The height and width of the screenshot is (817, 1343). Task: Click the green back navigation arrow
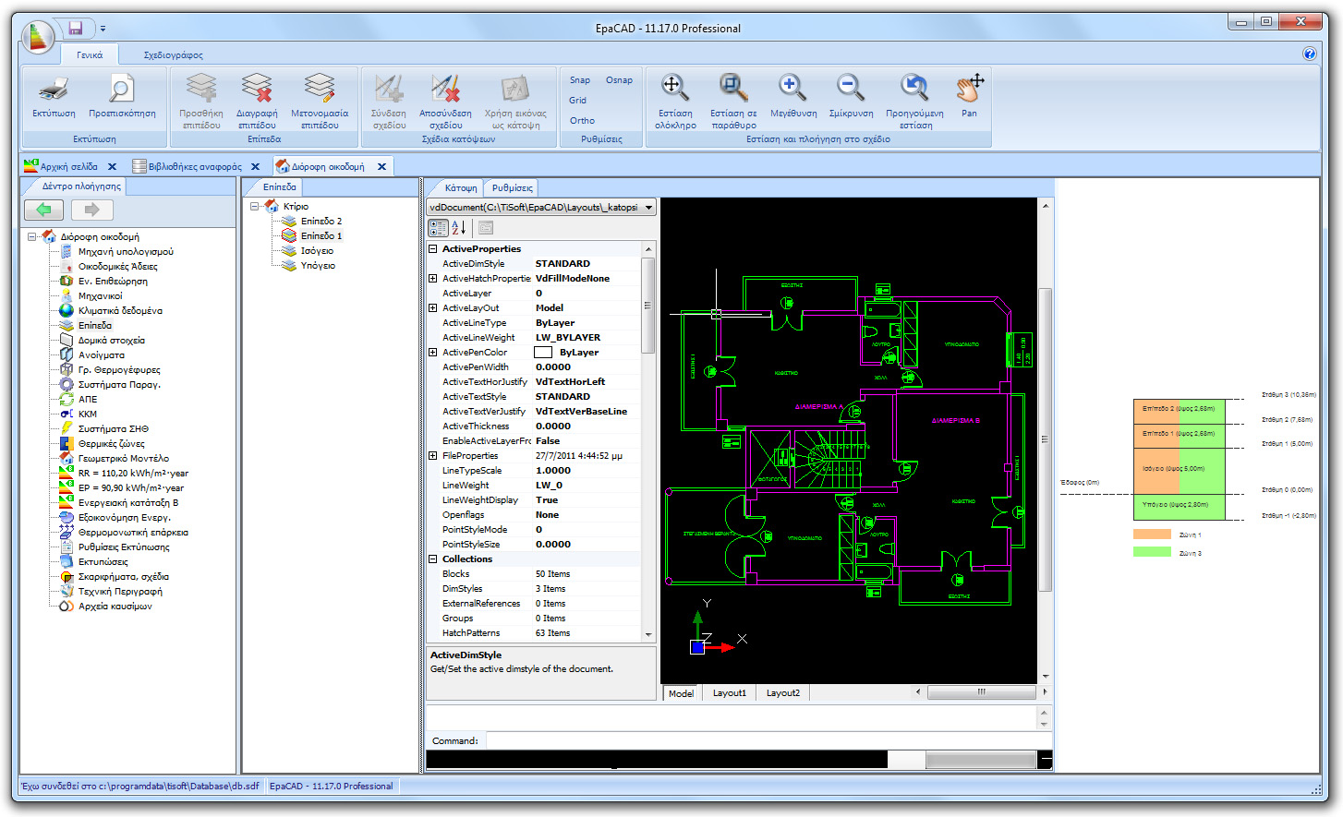pos(43,210)
